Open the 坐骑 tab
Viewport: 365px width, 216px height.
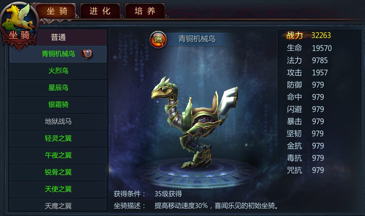[x=57, y=11]
